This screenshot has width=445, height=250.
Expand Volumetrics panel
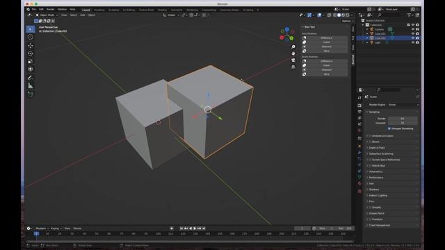pos(375,172)
